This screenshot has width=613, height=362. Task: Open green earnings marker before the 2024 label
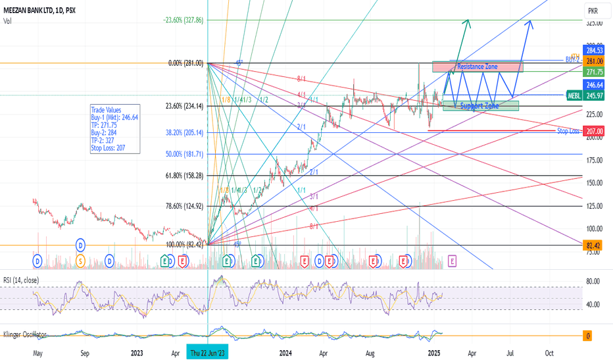click(255, 261)
